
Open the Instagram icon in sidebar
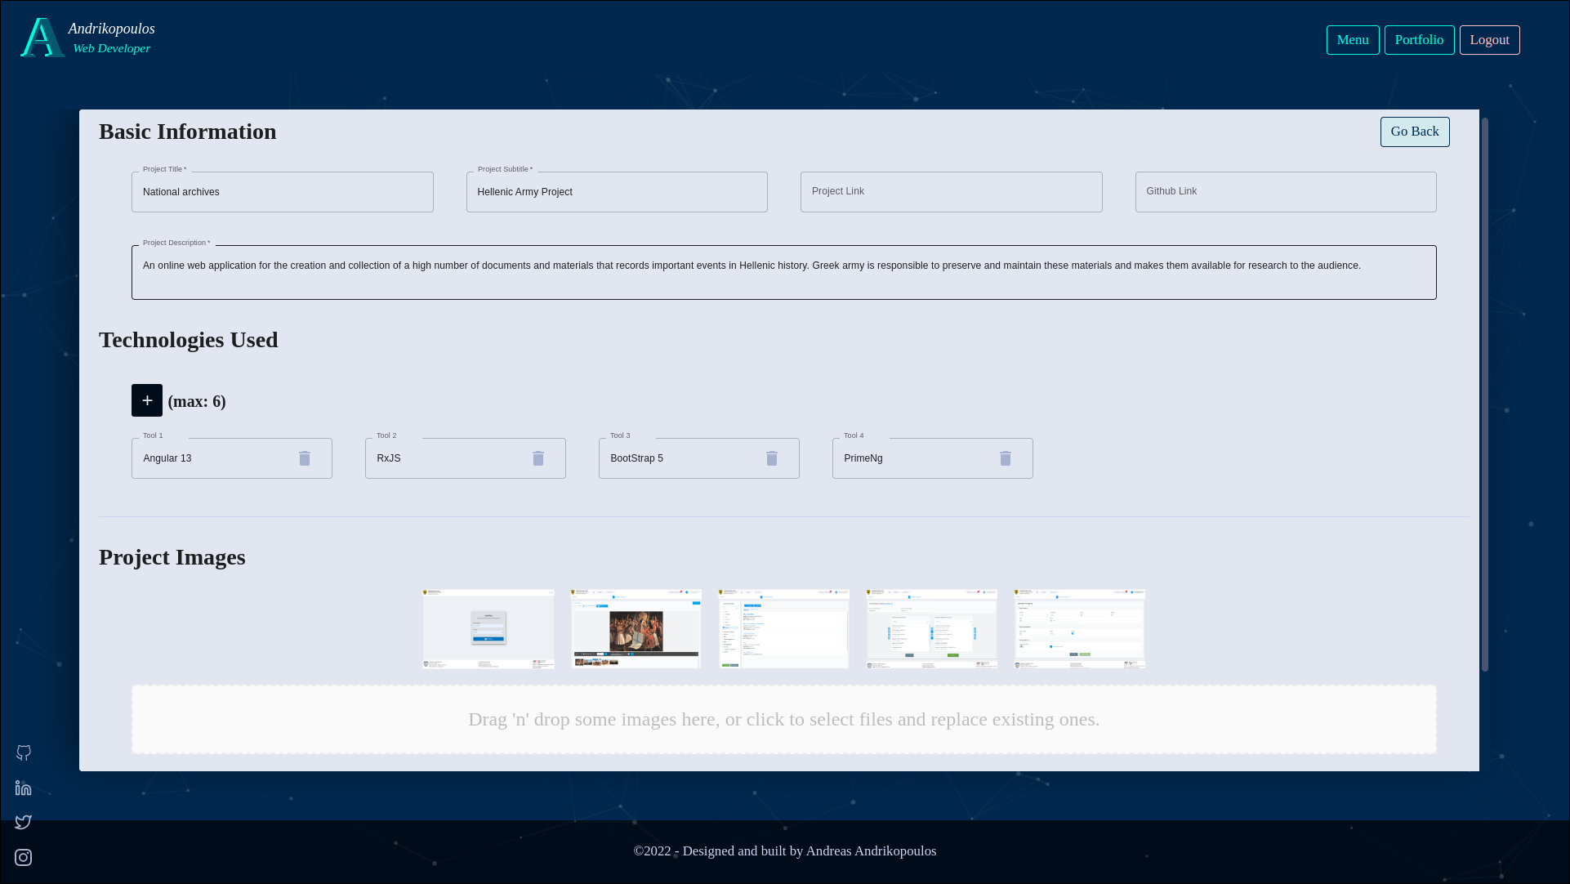24,857
